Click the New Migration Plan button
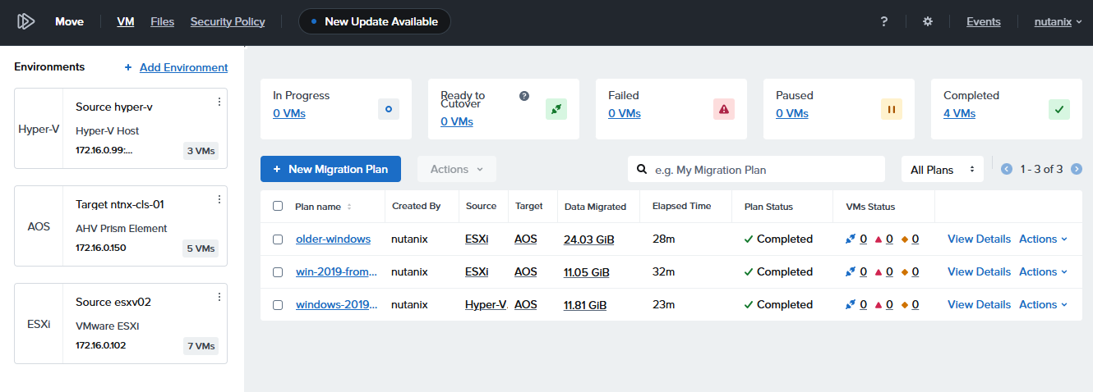Image resolution: width=1093 pixels, height=392 pixels. coord(330,170)
